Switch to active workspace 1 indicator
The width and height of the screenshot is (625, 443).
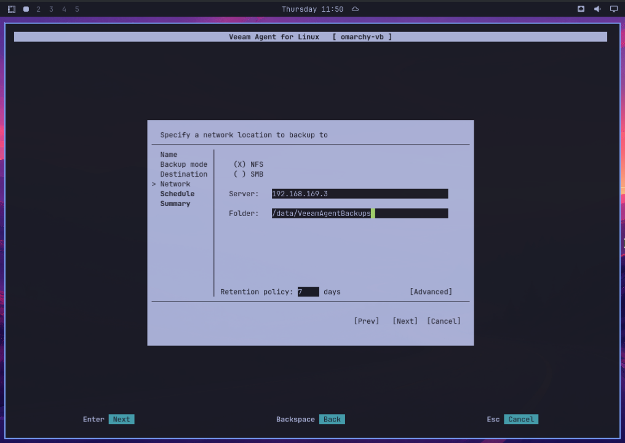click(x=26, y=9)
